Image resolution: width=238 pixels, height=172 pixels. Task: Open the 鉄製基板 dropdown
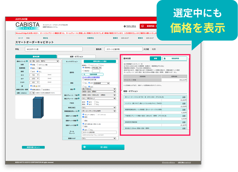[x=102, y=83]
